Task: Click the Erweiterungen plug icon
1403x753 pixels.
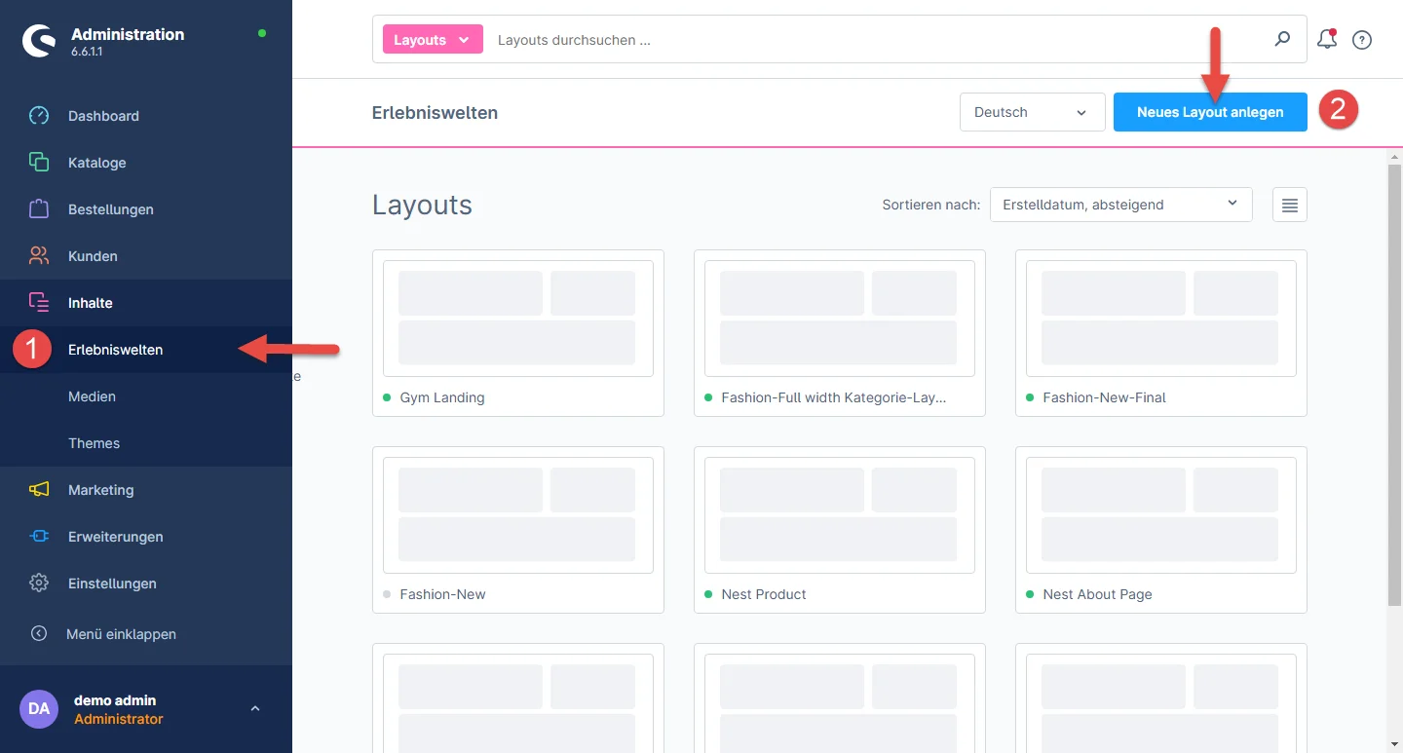Action: pos(39,537)
